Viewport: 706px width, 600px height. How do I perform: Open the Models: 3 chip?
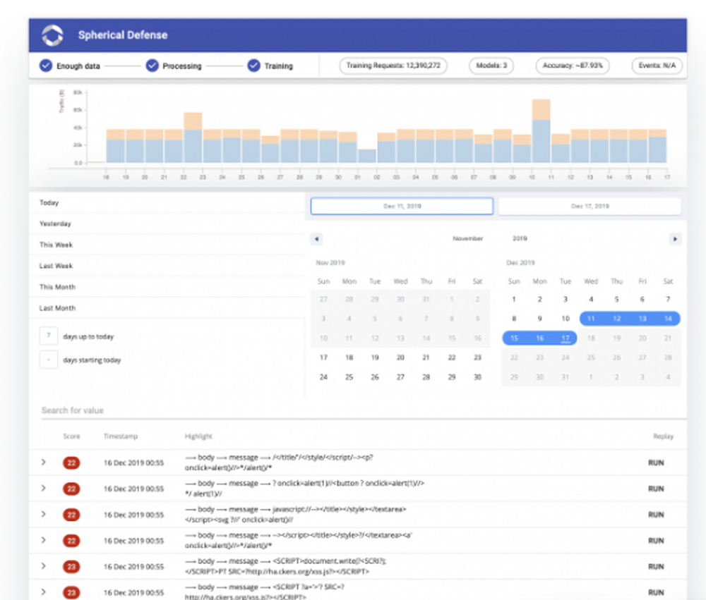coord(491,66)
